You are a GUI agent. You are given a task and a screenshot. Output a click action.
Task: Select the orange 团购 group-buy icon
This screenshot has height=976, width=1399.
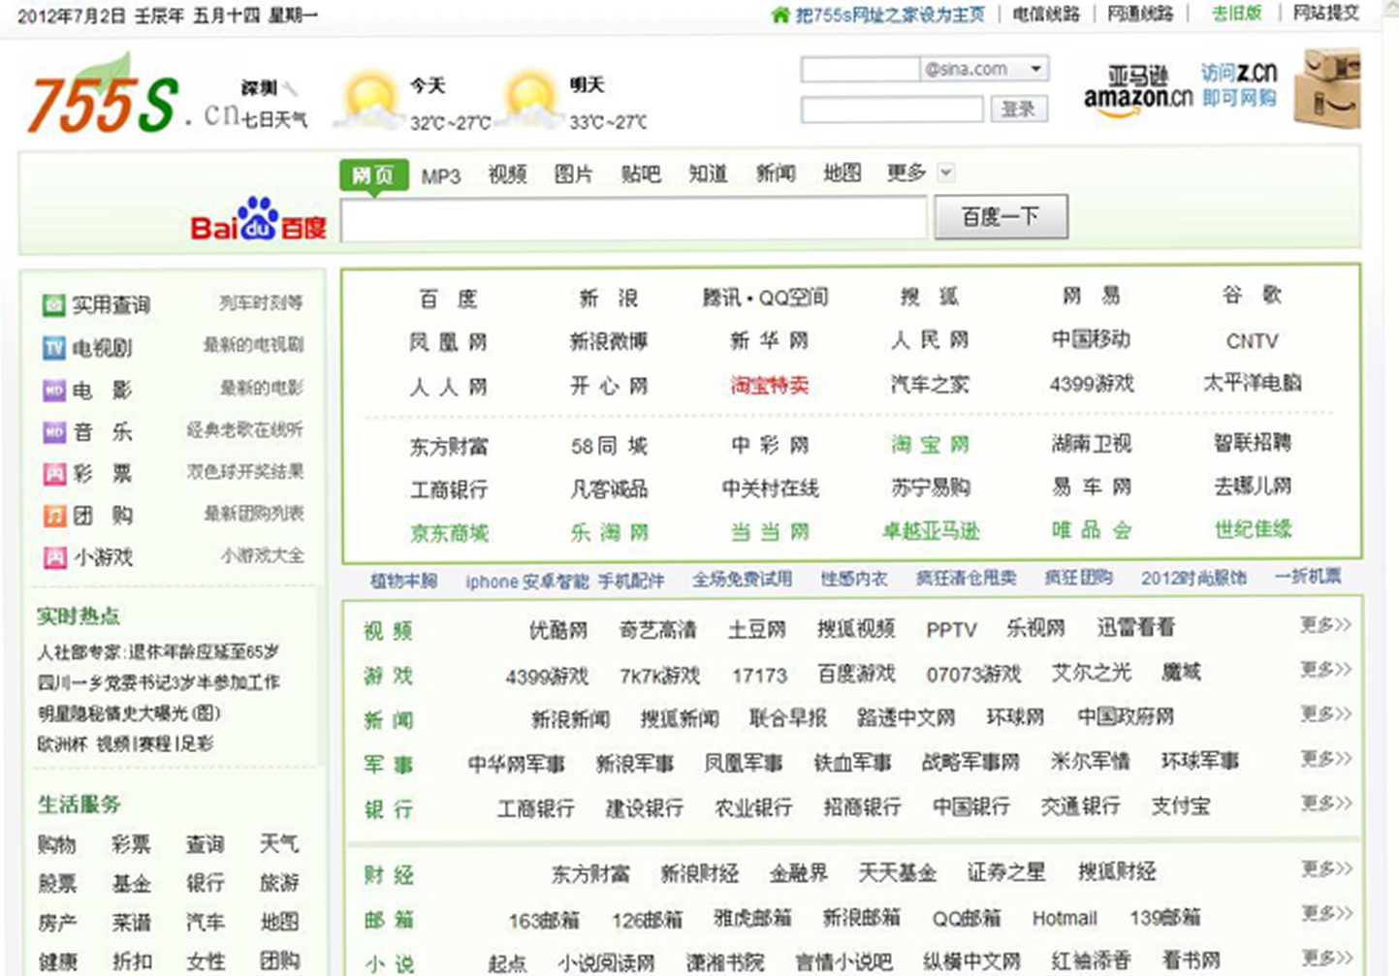[x=53, y=515]
